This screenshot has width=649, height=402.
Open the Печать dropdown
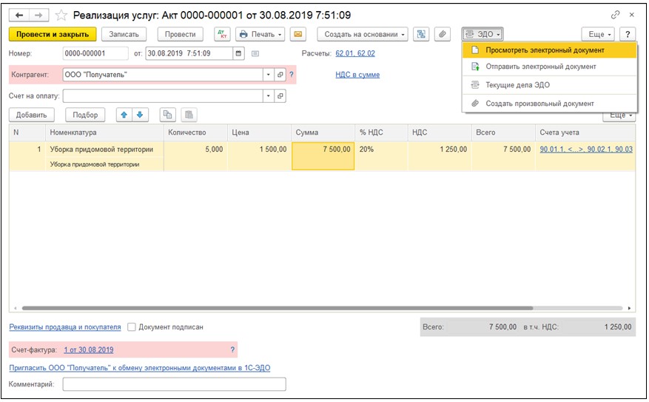[x=259, y=34]
